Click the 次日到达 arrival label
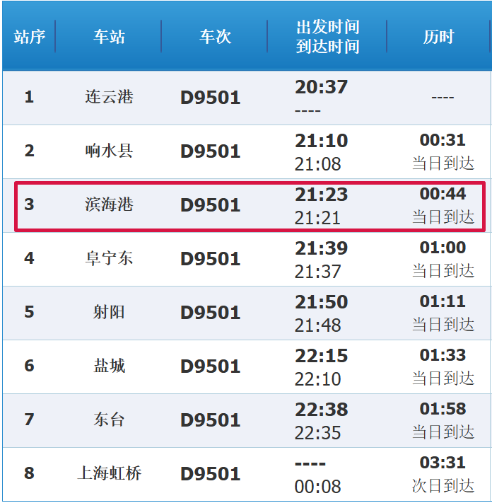 coord(443,485)
